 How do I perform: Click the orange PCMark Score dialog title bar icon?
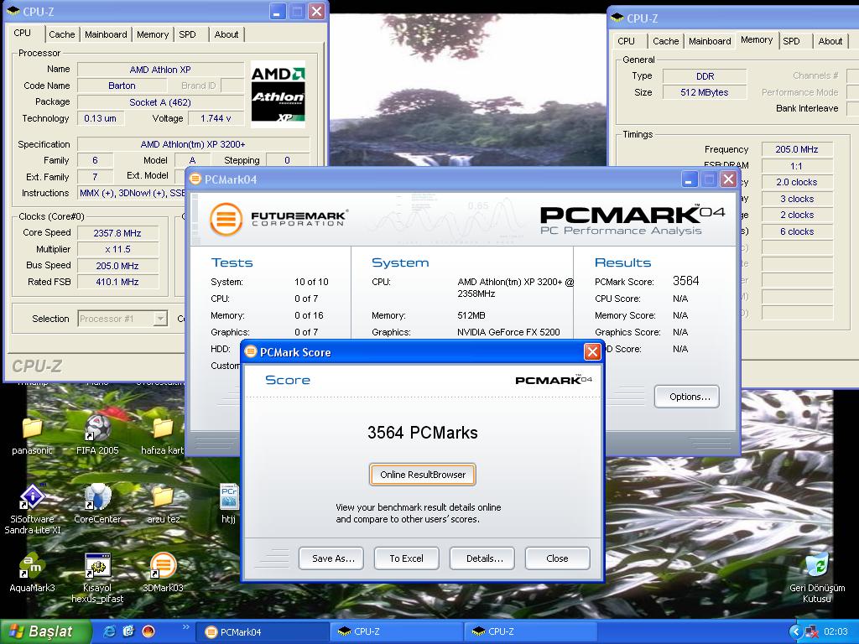[x=251, y=351]
